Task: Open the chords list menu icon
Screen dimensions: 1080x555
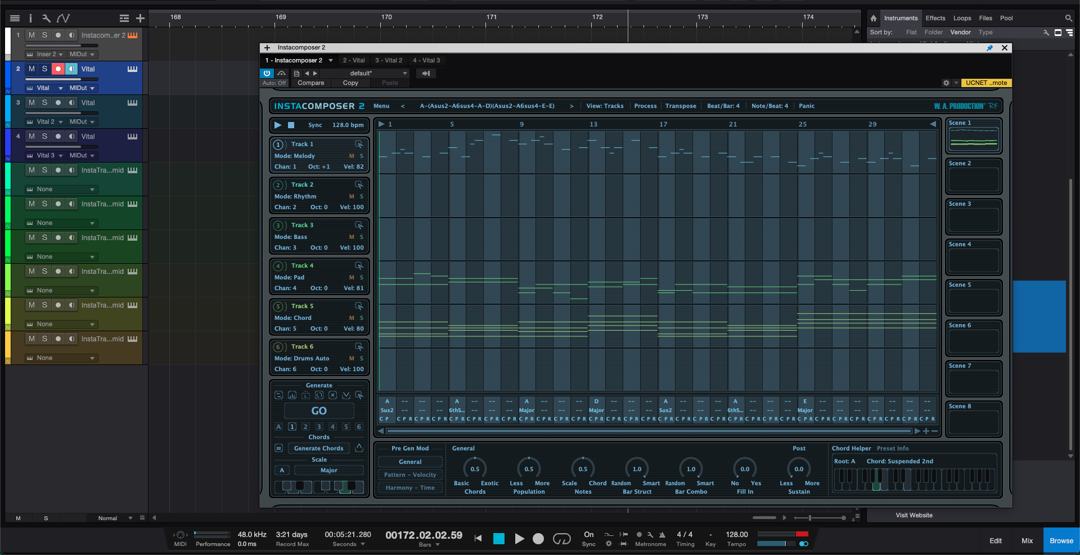Action: coord(278,448)
